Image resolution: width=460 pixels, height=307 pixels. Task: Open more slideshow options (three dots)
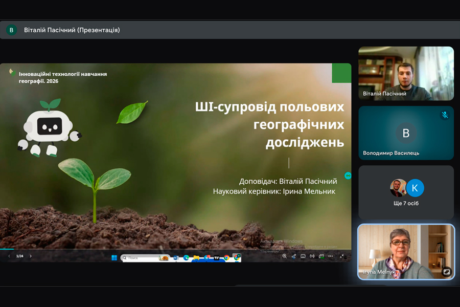331,256
